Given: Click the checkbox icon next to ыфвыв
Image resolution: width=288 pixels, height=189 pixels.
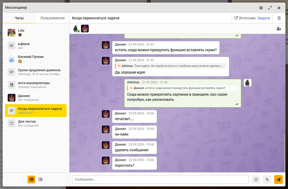Looking at the screenshot, I should [x=12, y=46].
